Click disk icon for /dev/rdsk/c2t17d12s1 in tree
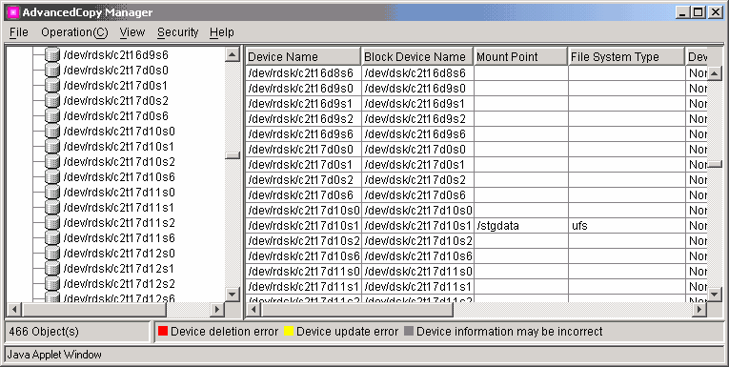Image resolution: width=729 pixels, height=367 pixels. point(52,269)
